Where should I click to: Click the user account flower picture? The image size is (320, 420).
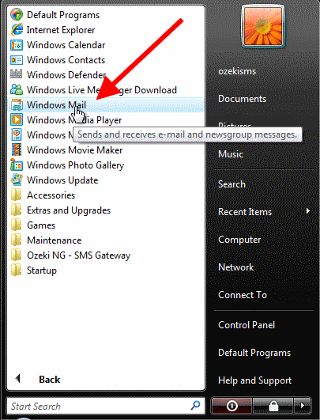263,26
